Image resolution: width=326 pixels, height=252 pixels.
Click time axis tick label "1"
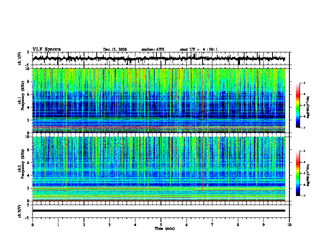(x=58, y=225)
